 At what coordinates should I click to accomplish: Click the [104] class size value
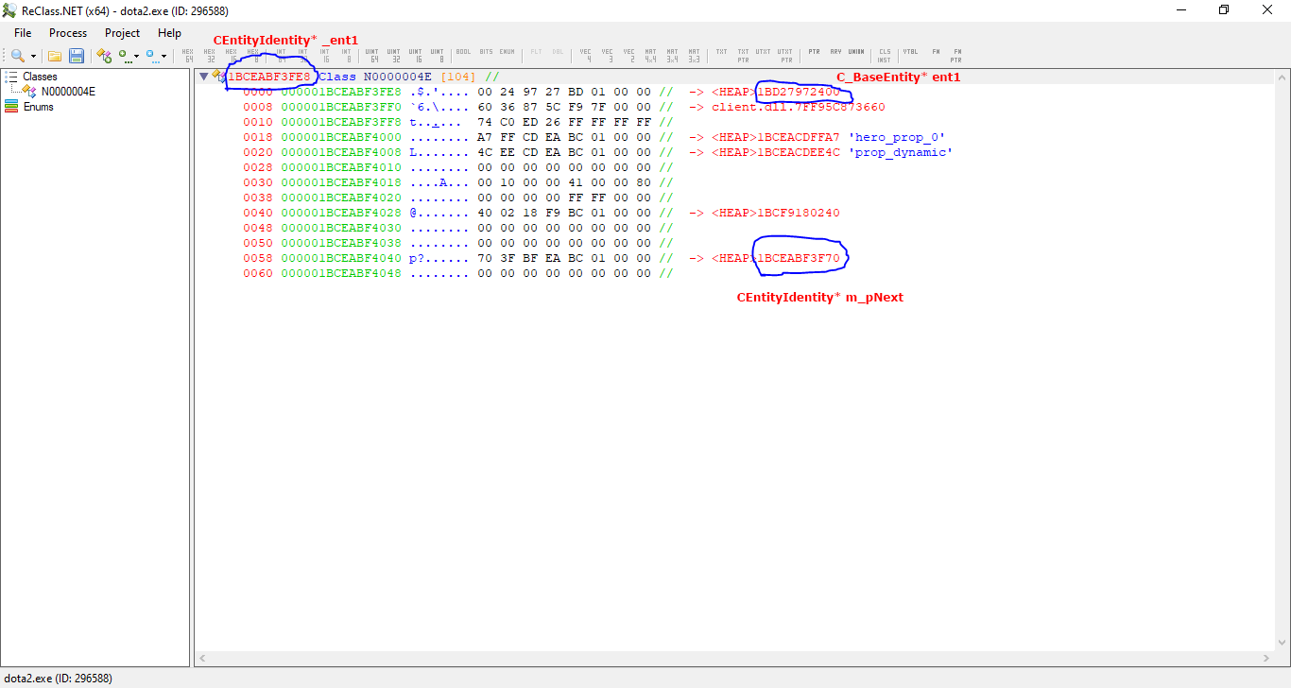tap(458, 77)
